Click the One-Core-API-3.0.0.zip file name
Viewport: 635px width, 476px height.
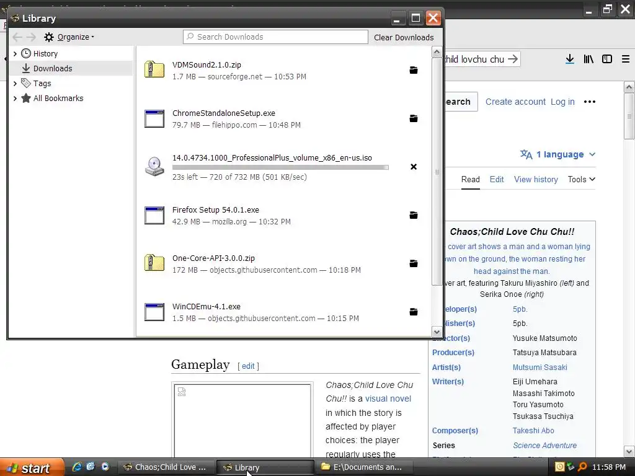pos(213,258)
